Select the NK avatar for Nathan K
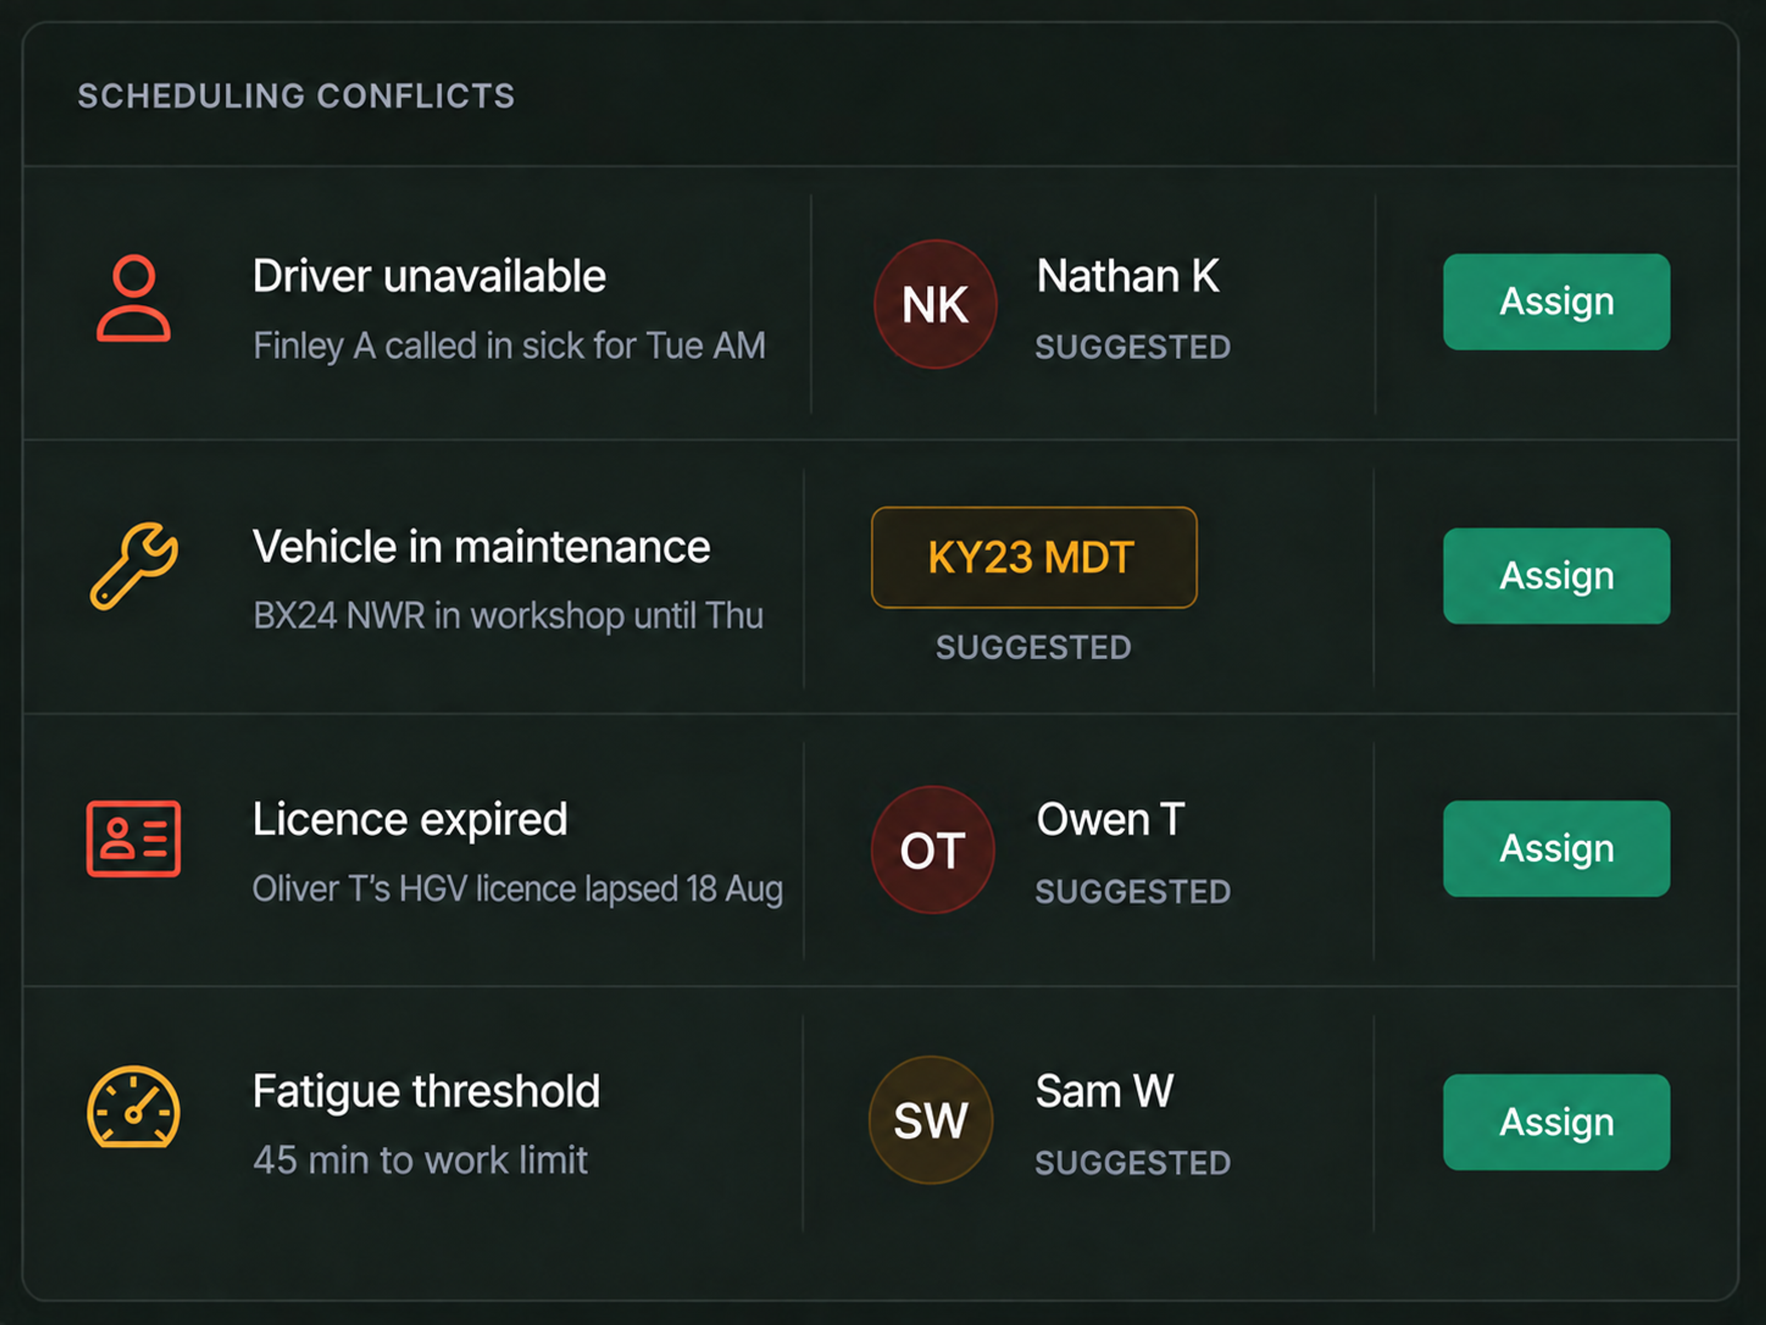The width and height of the screenshot is (1766, 1325). pyautogui.click(x=935, y=304)
